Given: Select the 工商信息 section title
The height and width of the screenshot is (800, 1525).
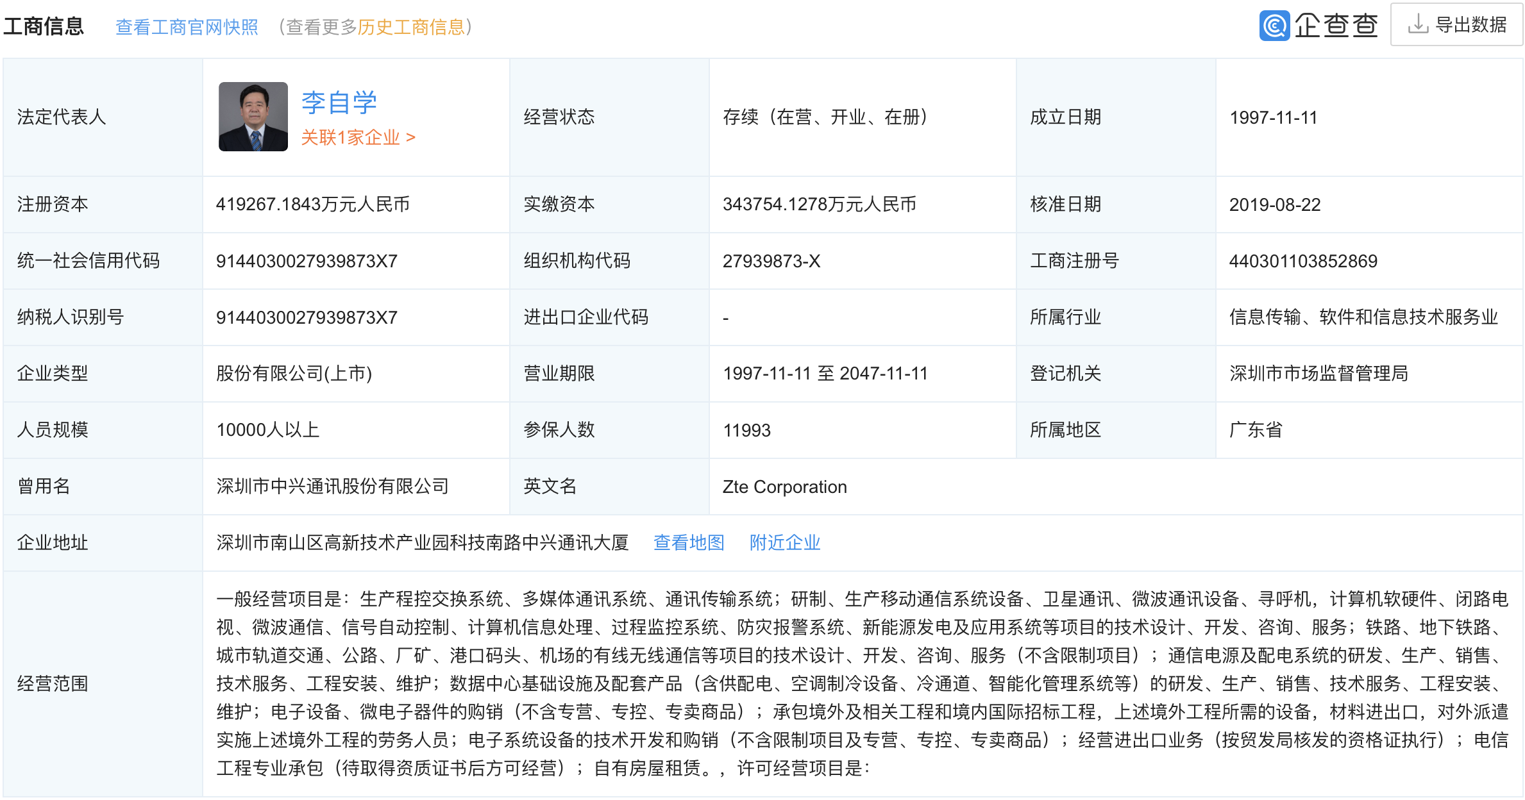Looking at the screenshot, I should coord(44,27).
